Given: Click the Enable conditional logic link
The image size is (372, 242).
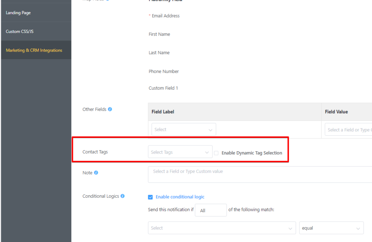Looking at the screenshot, I should click(180, 197).
